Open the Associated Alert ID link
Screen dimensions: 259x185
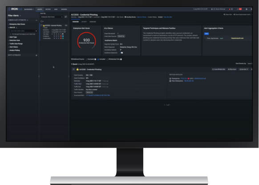point(98,95)
